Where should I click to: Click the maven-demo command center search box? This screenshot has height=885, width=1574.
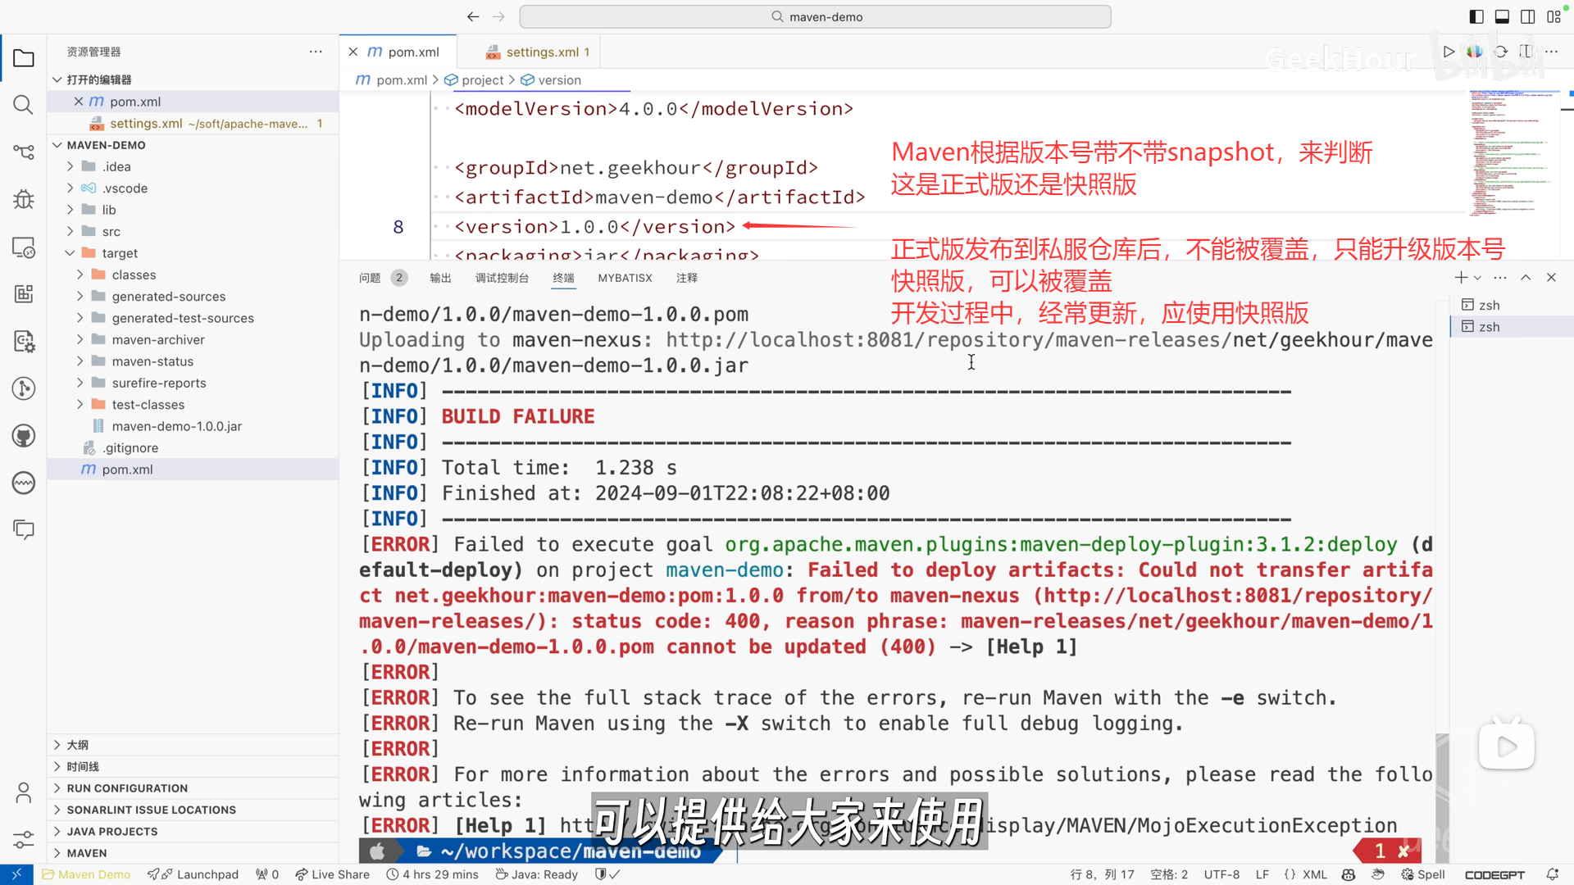click(815, 16)
